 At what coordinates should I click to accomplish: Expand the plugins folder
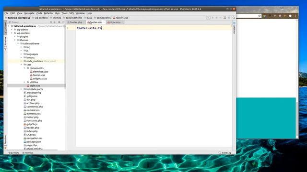(x=15, y=37)
